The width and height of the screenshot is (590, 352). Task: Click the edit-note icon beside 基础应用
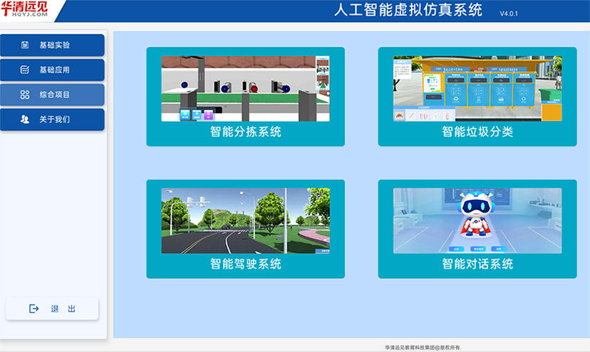[x=25, y=70]
